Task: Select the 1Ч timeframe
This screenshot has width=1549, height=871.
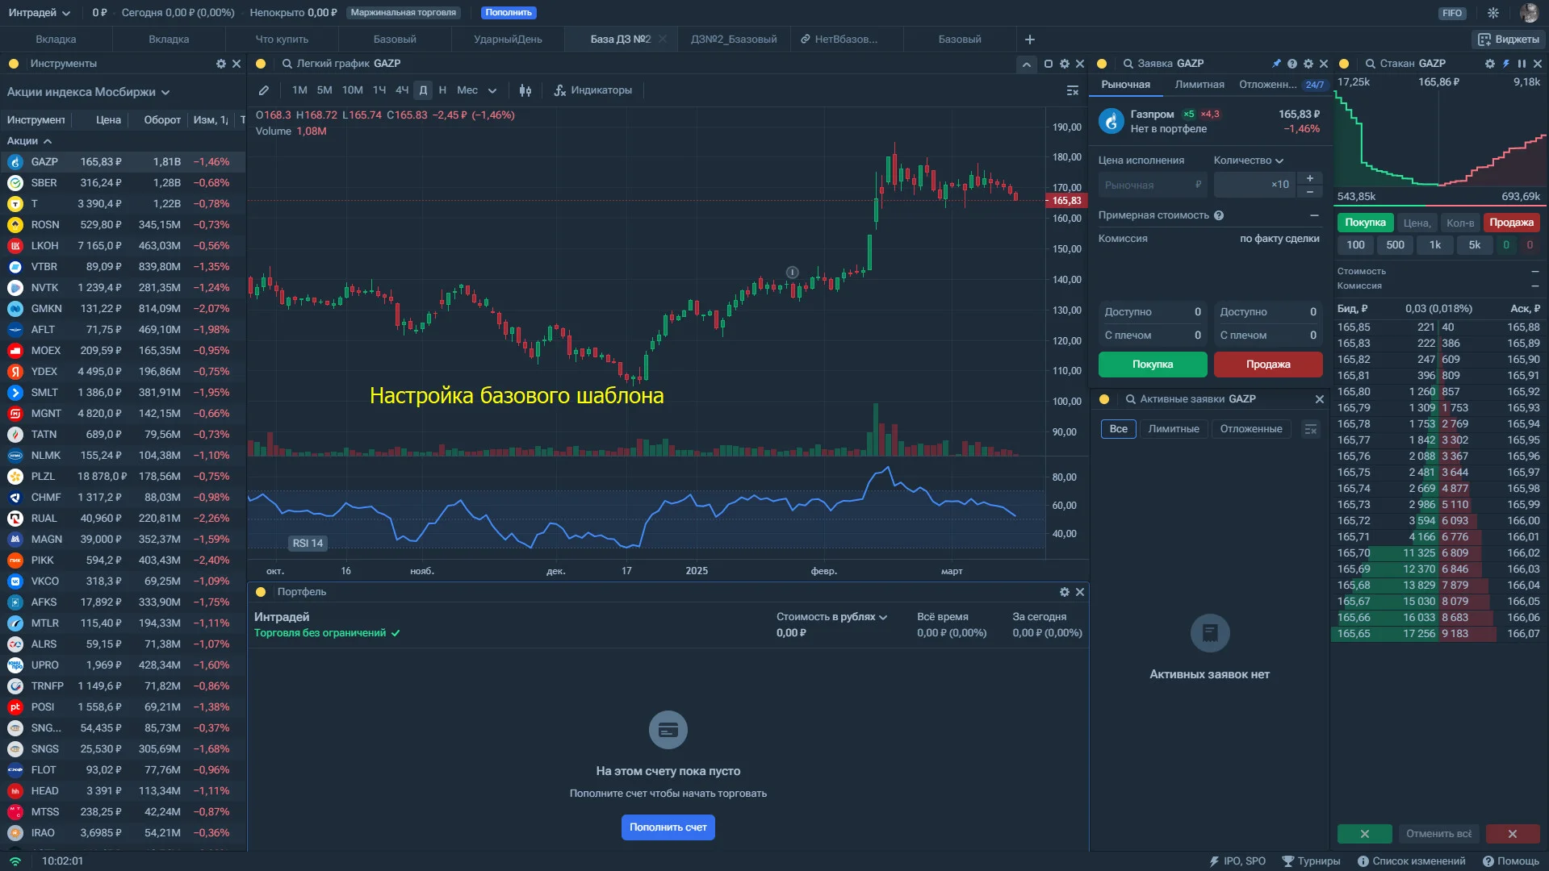Action: 379,90
